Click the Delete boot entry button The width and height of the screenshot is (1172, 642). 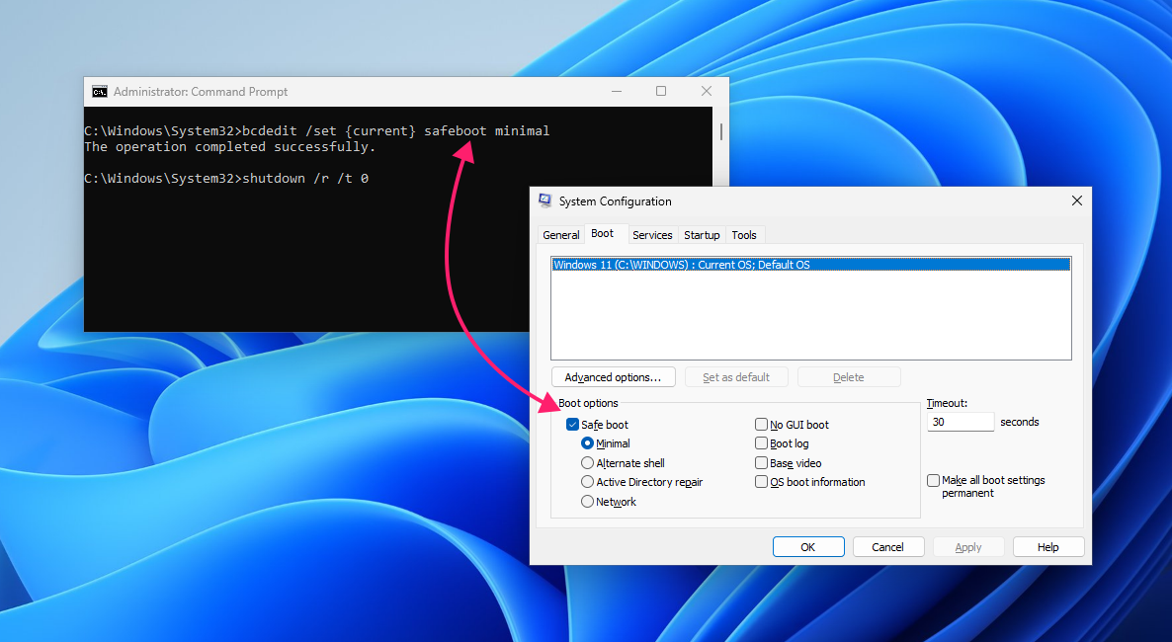click(x=848, y=376)
